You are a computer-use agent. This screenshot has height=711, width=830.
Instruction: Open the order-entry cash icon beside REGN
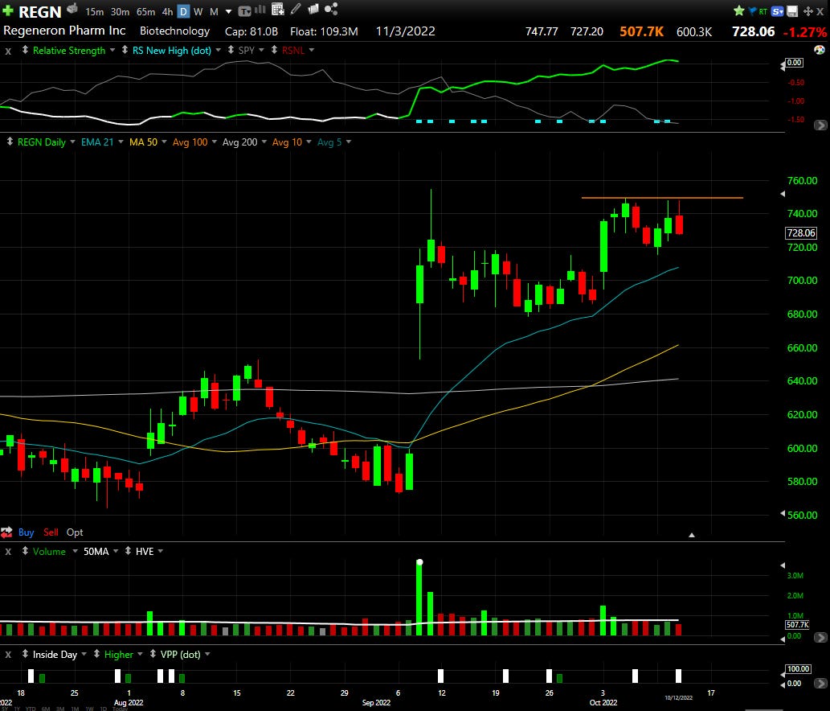click(72, 9)
